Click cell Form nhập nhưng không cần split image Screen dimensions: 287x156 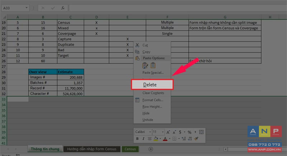(x=225, y=22)
